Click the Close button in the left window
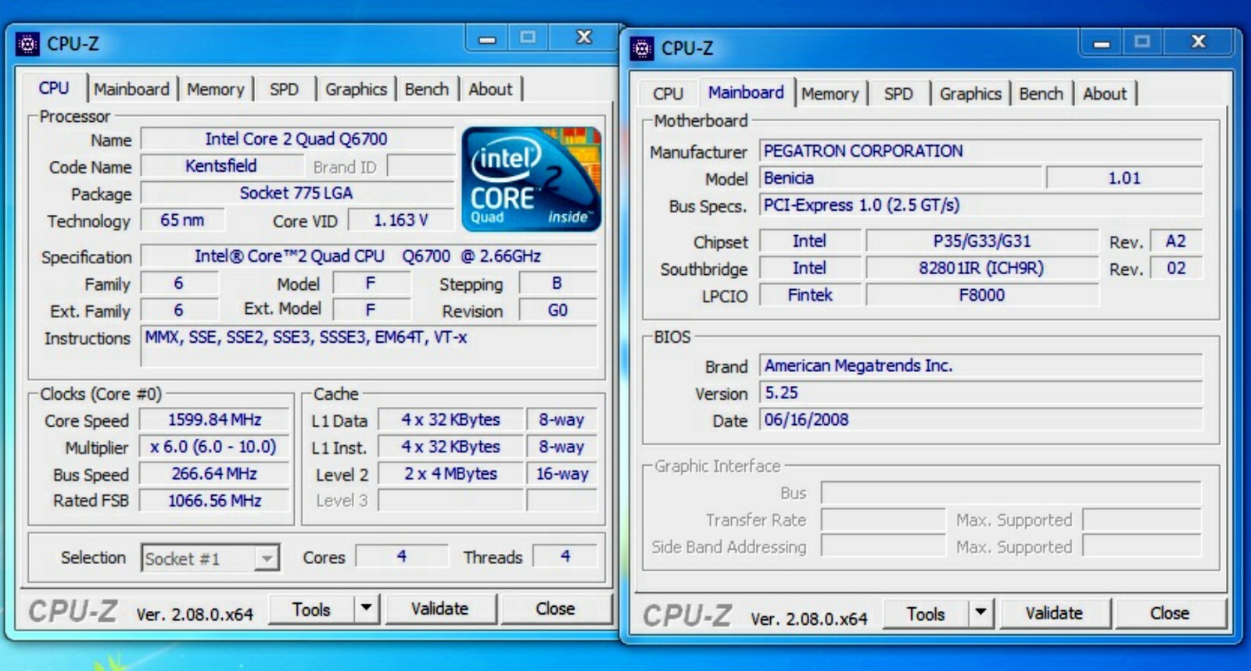 coord(555,609)
